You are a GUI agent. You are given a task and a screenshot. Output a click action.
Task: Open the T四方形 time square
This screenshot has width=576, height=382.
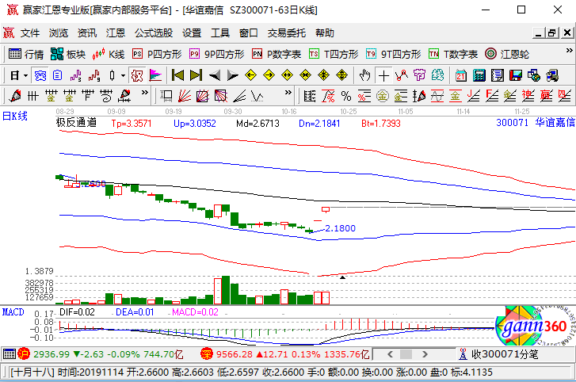click(334, 54)
